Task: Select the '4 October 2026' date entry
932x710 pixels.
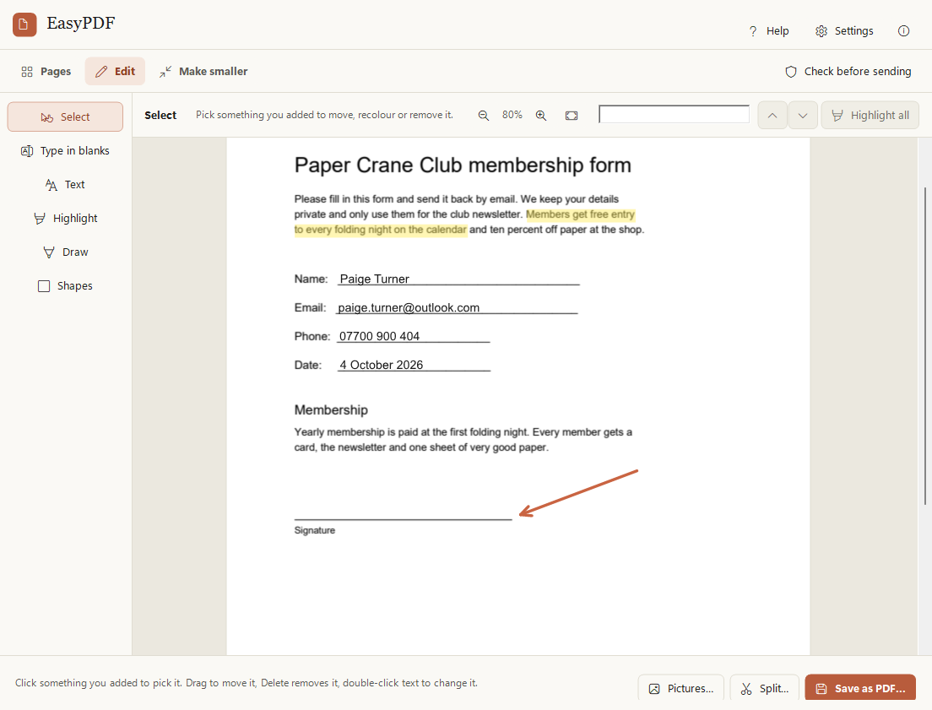Action: pyautogui.click(x=381, y=365)
